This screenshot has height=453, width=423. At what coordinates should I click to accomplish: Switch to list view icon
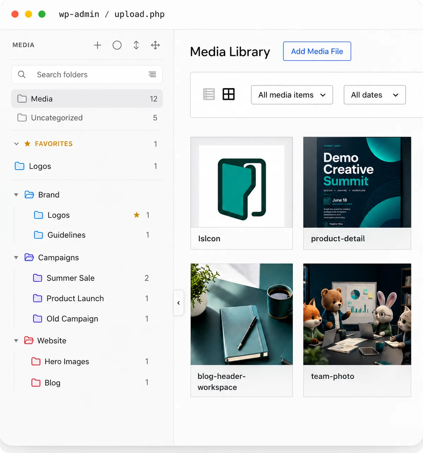[209, 94]
